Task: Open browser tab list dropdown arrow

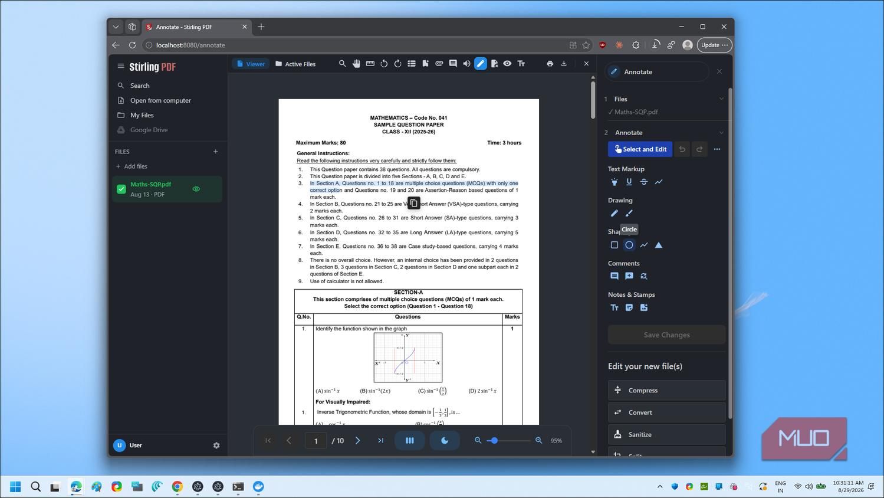Action: [116, 27]
